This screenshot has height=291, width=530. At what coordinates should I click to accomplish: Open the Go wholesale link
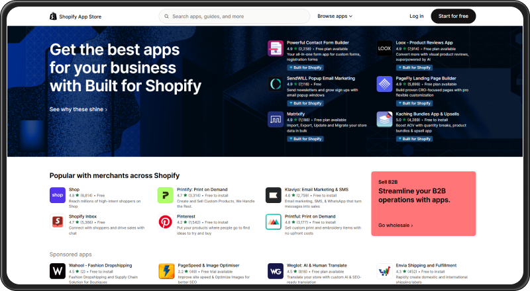396,225
